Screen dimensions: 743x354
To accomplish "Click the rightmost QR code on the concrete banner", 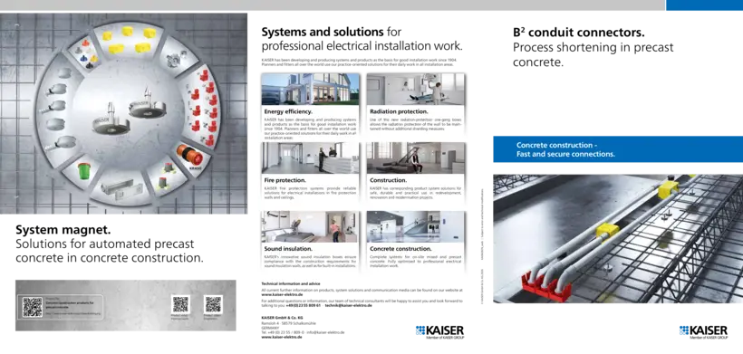I will click(x=213, y=304).
